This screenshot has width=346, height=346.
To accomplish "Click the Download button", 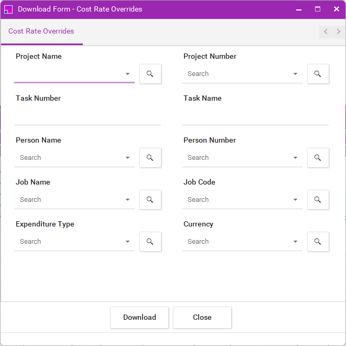I will point(139,318).
